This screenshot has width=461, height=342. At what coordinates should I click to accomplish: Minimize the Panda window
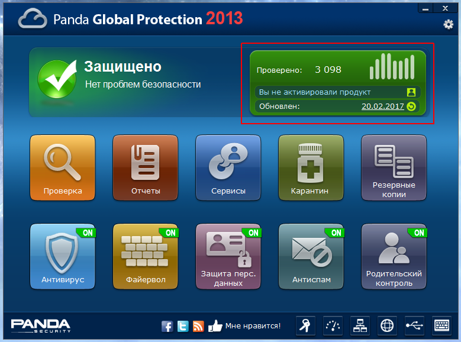point(425,8)
